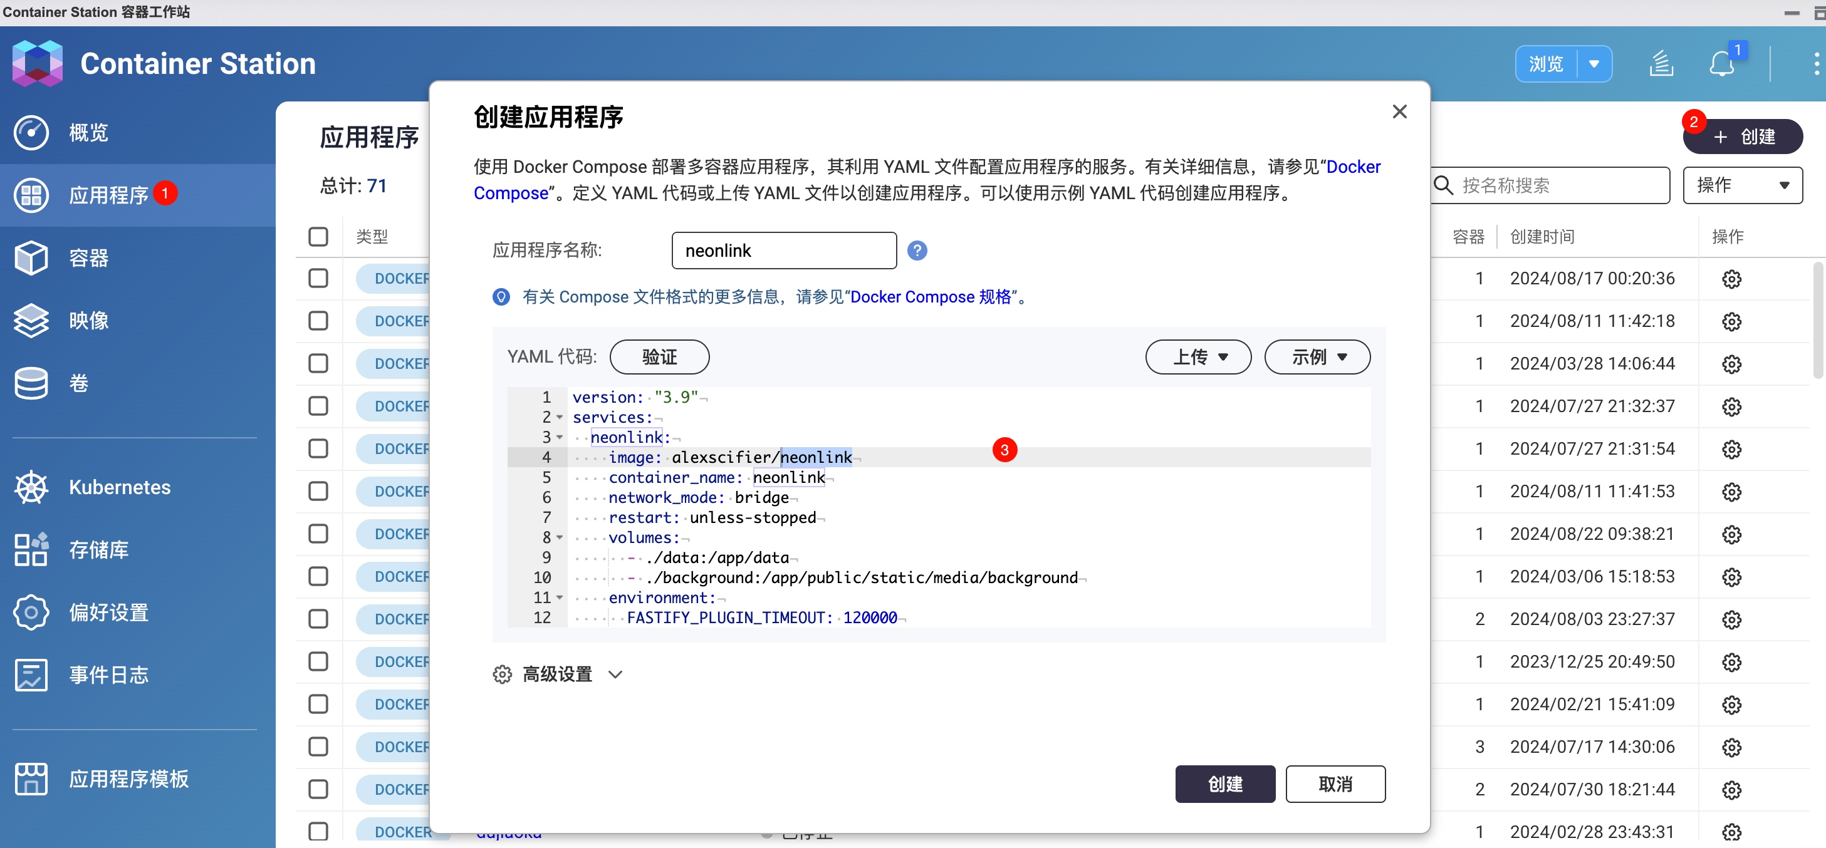
Task: Open the 上传 upload dropdown
Action: [1198, 357]
